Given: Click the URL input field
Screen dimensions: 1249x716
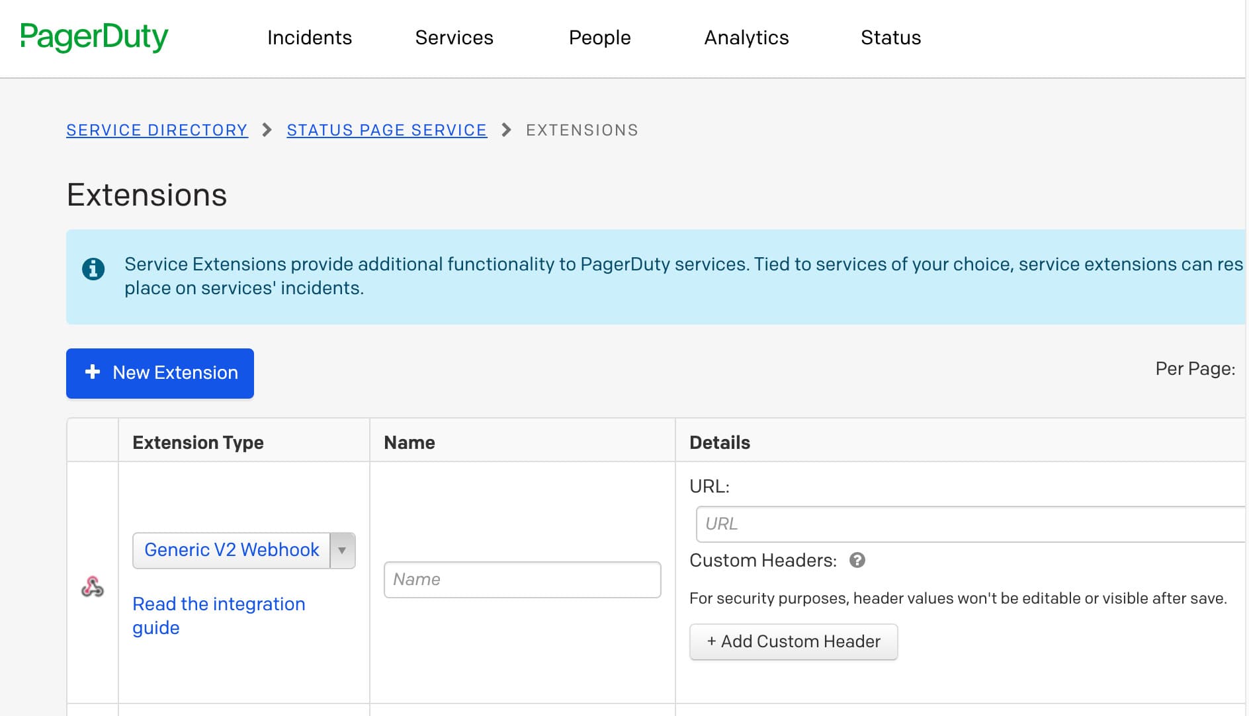Looking at the screenshot, I should (x=926, y=524).
